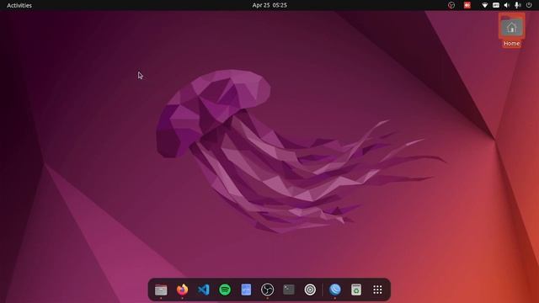This screenshot has height=303, width=539.
Task: Click the red recording indicator in top bar
Action: 467,5
